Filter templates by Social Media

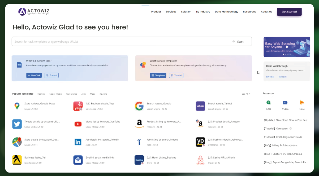[x=55, y=94]
